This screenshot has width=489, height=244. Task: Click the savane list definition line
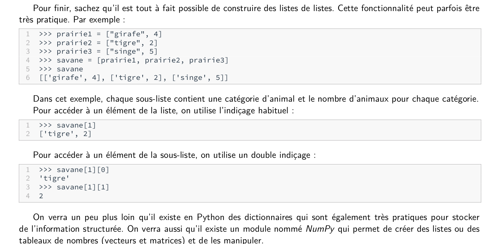click(133, 60)
